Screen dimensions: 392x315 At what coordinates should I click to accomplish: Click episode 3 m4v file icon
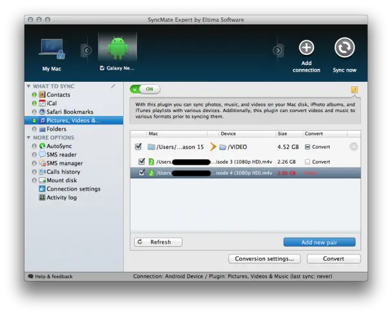152,162
